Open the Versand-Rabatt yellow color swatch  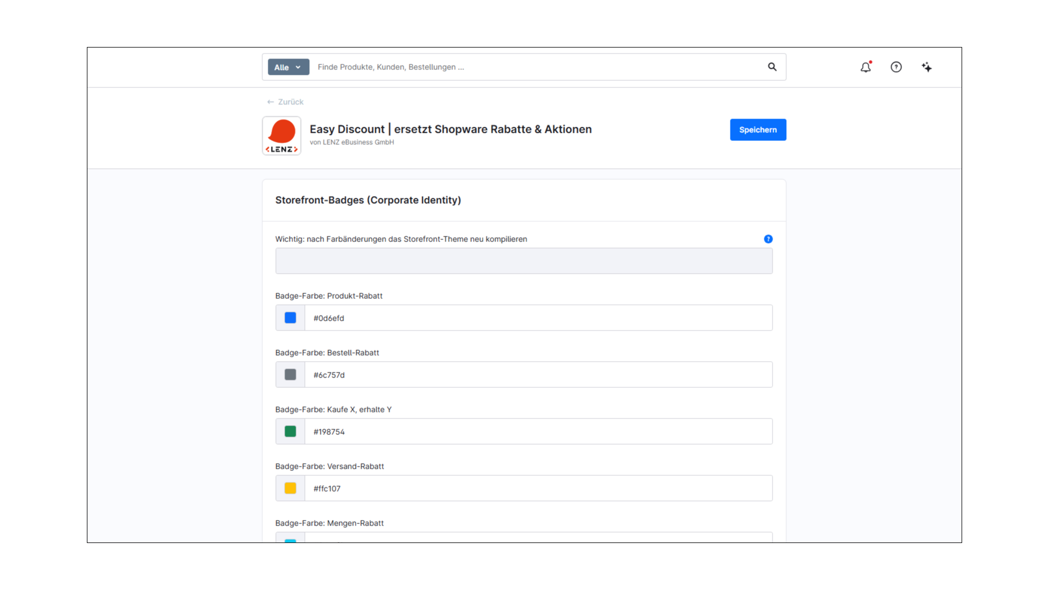(290, 488)
